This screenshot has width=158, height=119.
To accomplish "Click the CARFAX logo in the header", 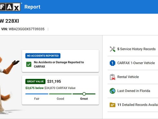I will 10,7.
